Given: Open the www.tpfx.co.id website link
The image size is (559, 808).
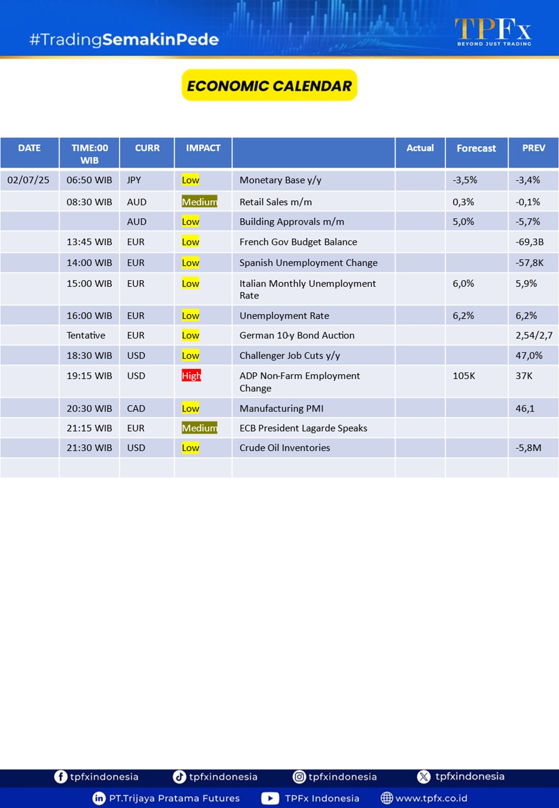Looking at the screenshot, I should (x=431, y=798).
